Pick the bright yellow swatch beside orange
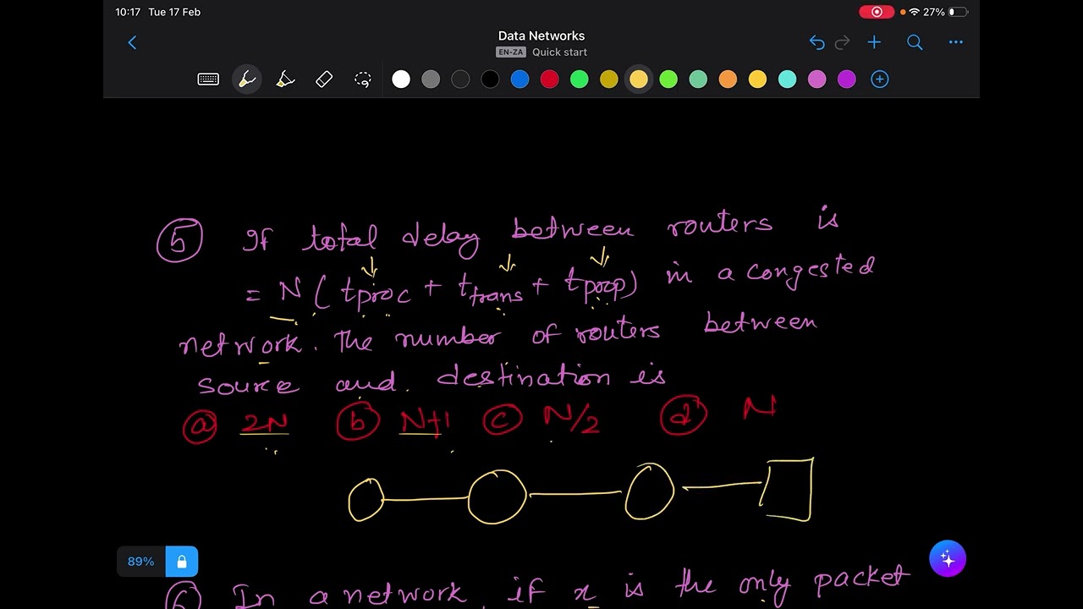The image size is (1083, 609). [757, 80]
